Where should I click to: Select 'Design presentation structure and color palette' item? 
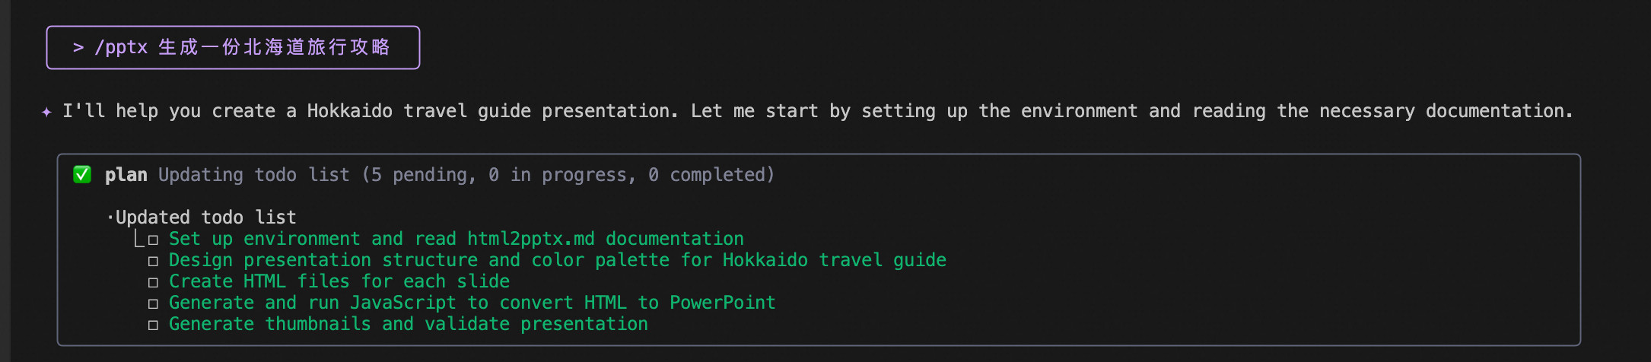[557, 260]
